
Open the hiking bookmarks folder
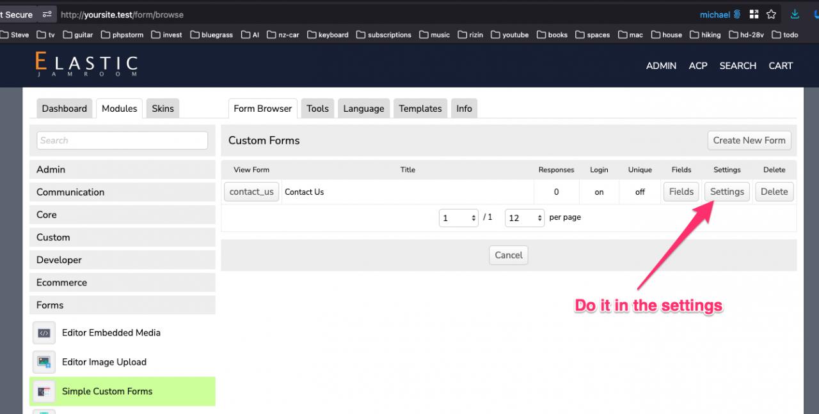click(x=705, y=34)
